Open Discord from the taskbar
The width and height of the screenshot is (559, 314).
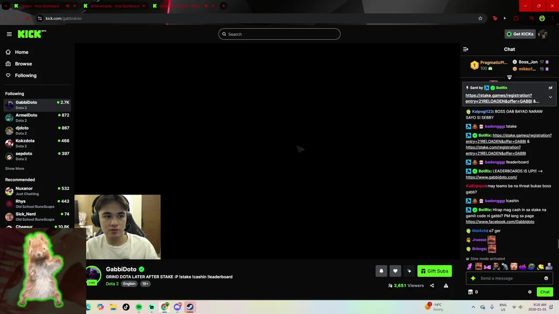pos(177,307)
